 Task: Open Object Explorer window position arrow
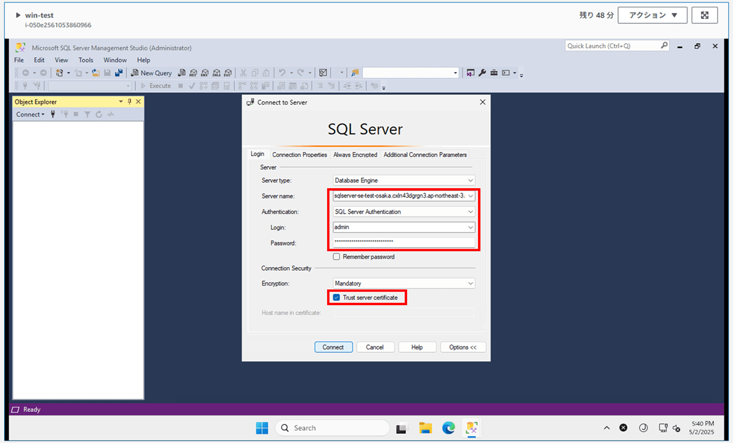click(x=121, y=102)
